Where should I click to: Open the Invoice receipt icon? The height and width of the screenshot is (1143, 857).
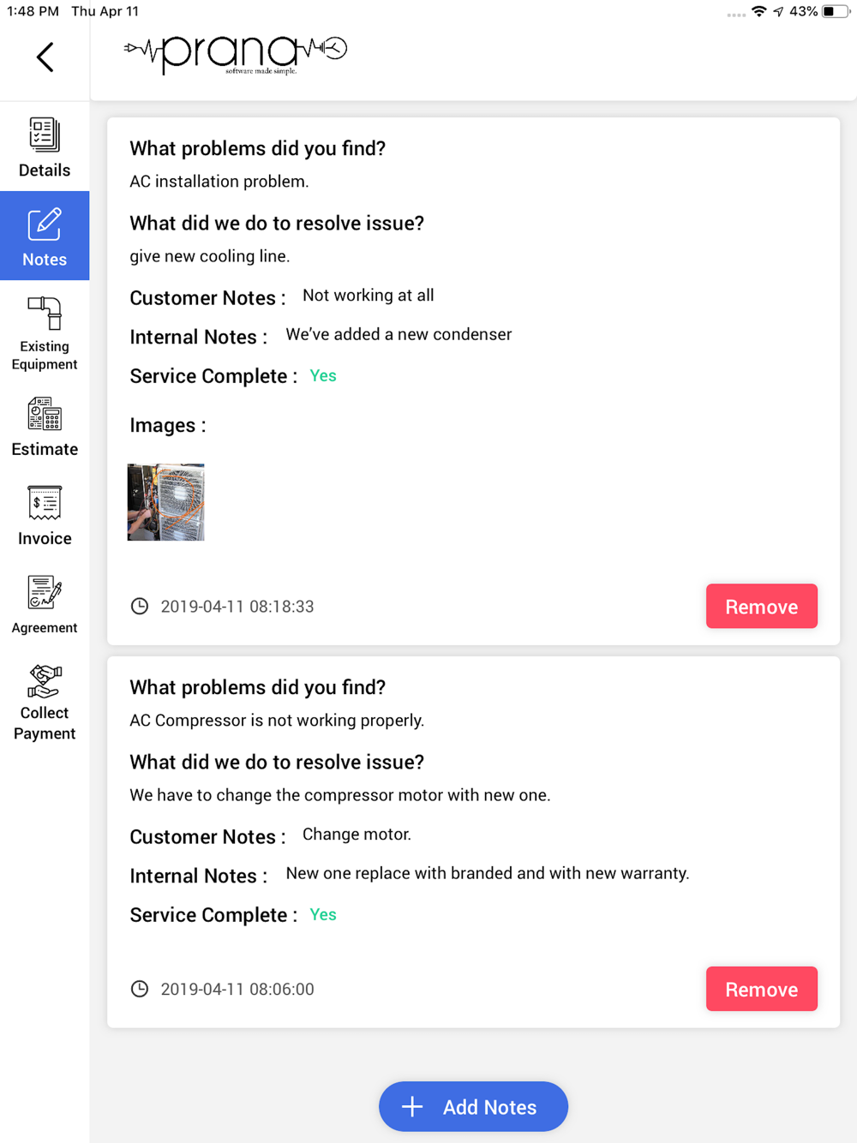click(x=45, y=504)
